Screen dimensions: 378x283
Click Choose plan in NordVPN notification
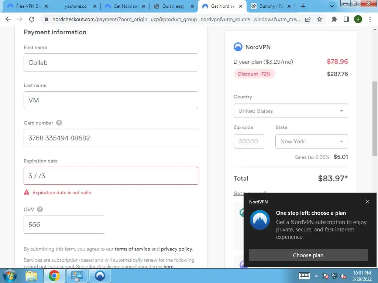(308, 255)
